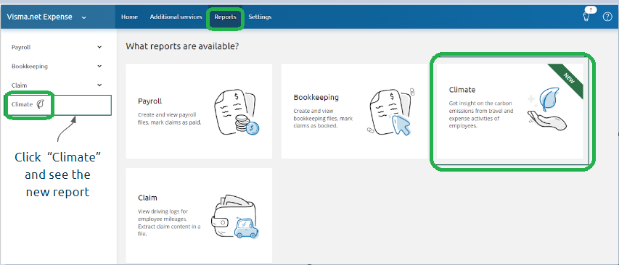
Task: Expand the Bookkeeping sidebar section chevron
Action: [x=99, y=66]
